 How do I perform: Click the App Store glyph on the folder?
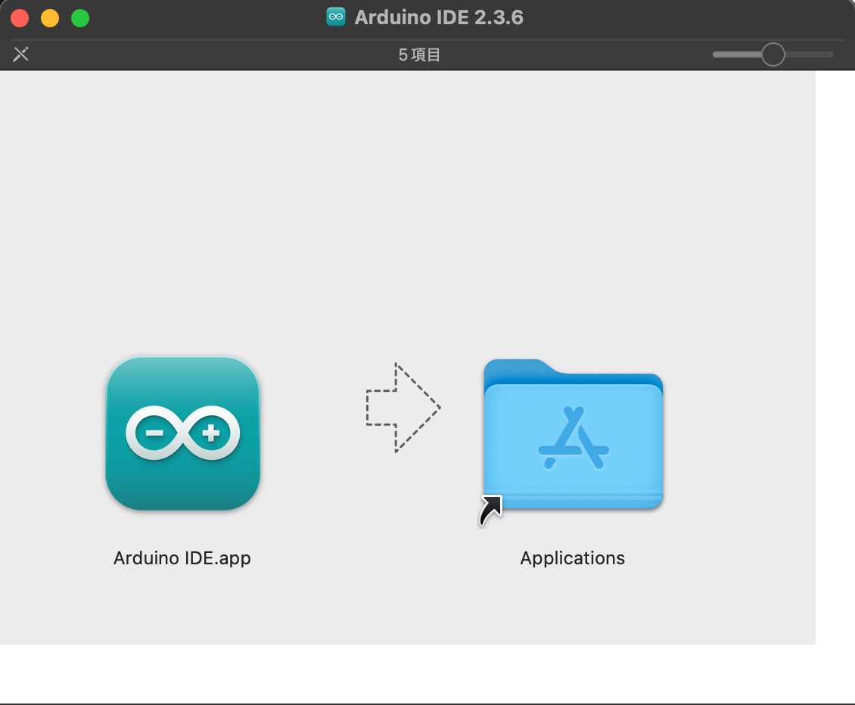574,437
